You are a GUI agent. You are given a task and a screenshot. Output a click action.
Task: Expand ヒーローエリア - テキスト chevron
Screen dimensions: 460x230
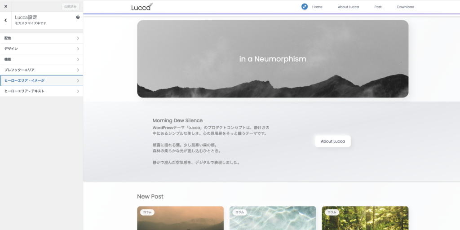(x=78, y=91)
